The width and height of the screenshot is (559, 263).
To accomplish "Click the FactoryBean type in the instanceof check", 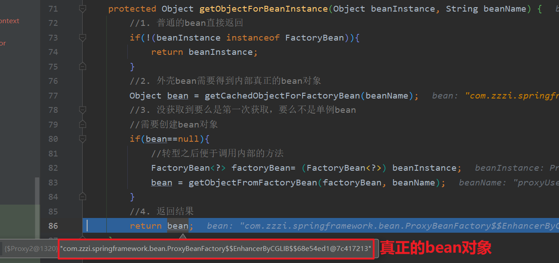I will point(314,37).
